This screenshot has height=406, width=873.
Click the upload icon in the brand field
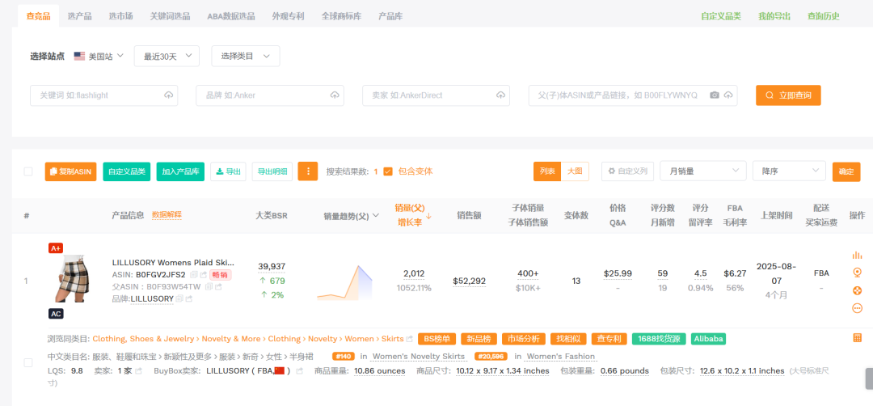click(x=335, y=95)
